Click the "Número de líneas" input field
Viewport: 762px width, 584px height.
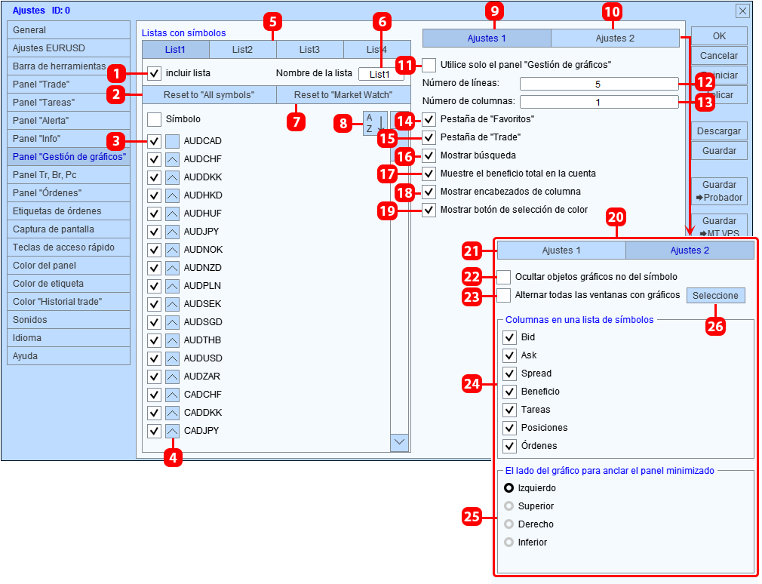tap(599, 84)
